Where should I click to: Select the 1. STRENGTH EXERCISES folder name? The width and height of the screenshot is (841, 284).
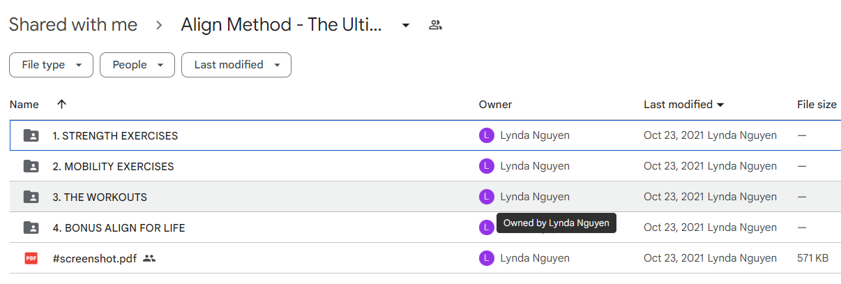click(115, 136)
